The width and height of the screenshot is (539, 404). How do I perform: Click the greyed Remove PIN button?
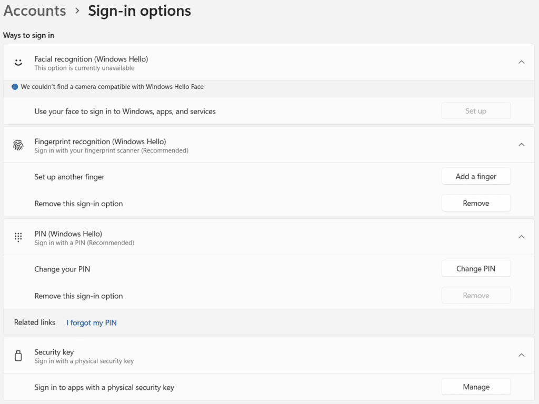click(476, 296)
